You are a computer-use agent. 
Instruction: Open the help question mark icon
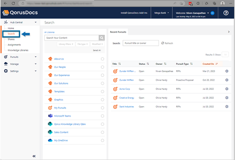[226, 13]
